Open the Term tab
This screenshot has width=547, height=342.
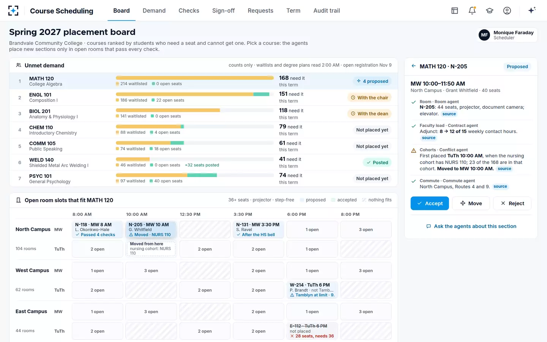(293, 11)
